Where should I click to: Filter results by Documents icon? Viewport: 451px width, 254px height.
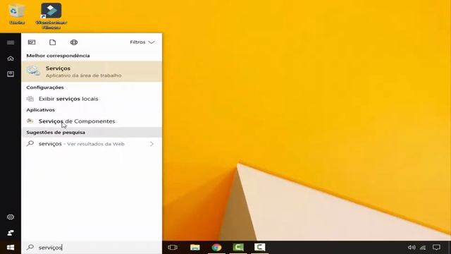(53, 42)
